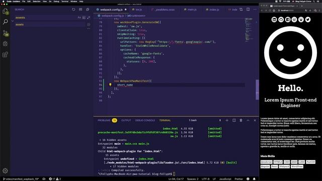Click the git branch name in the status bar
The height and width of the screenshot is (181, 322).
pyautogui.click(x=21, y=179)
